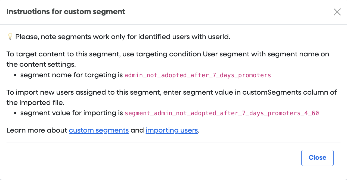Click segment value code ending in _4_60
Screen dimensions: 347x180
[x=222, y=113]
